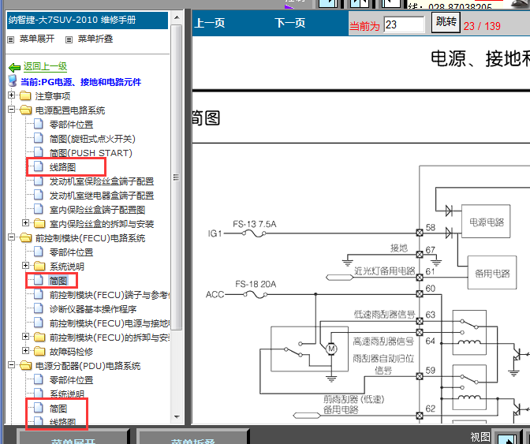Click the view icon next to 视图
Screen dimensions: 530x444
(x=507, y=438)
